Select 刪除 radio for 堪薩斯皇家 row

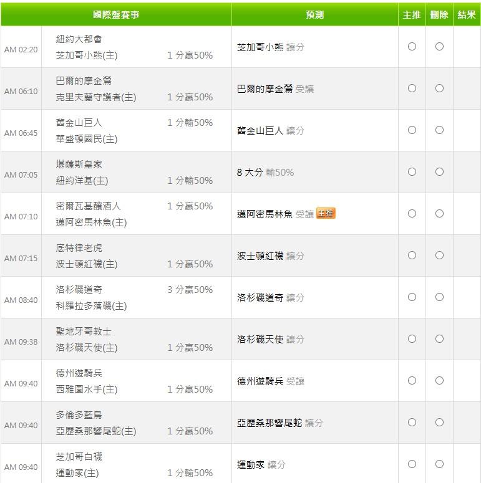point(439,172)
